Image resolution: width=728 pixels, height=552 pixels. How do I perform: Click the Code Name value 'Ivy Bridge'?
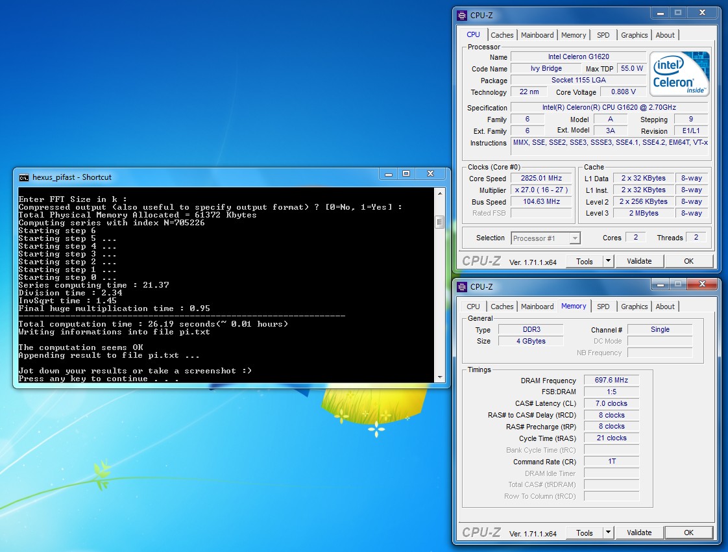pyautogui.click(x=546, y=68)
